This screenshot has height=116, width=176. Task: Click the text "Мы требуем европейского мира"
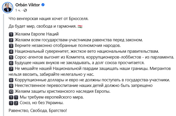(51, 97)
